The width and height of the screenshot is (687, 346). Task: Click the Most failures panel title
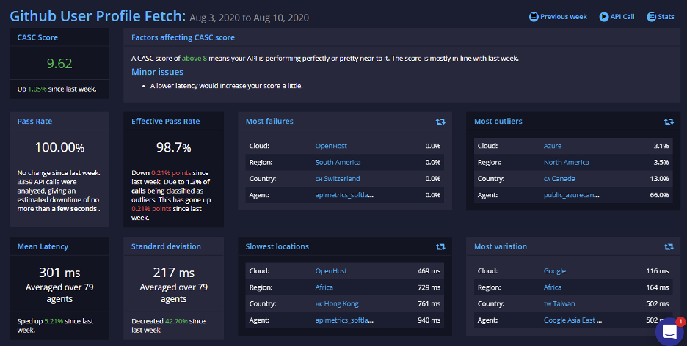(269, 122)
